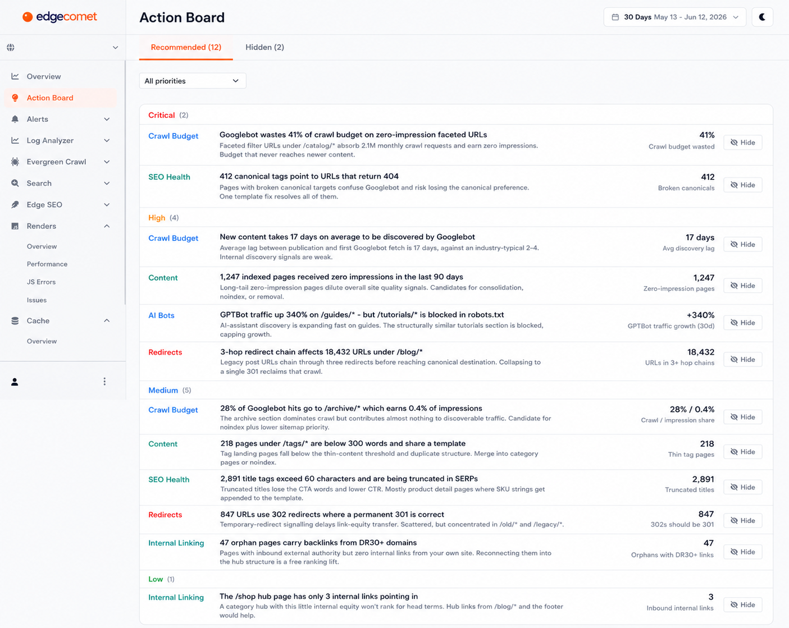Click the AI Bots category label
Viewport: 789px width, 628px height.
coord(161,315)
